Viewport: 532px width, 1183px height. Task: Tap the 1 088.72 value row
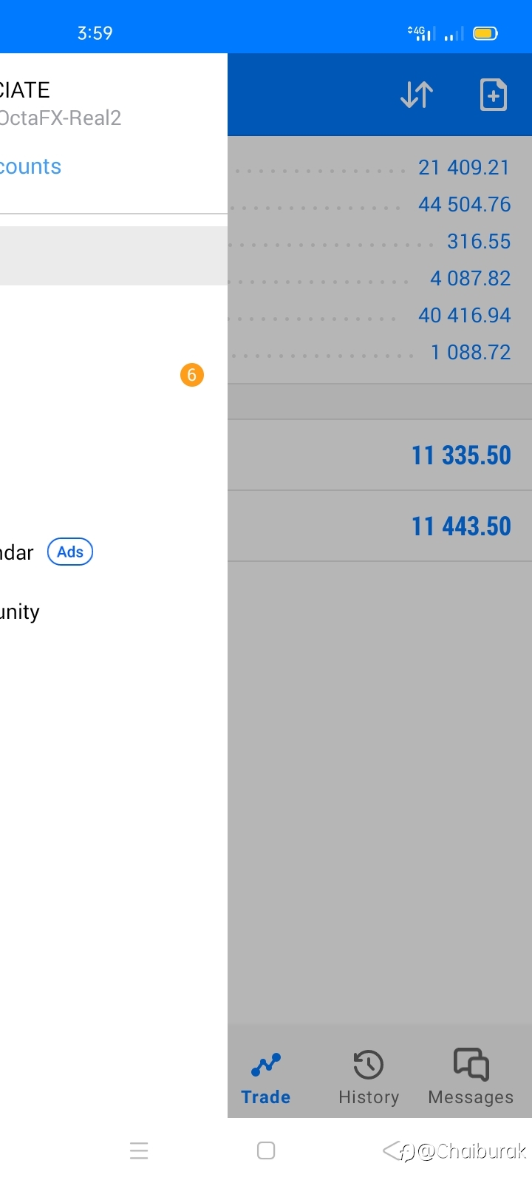pos(380,352)
